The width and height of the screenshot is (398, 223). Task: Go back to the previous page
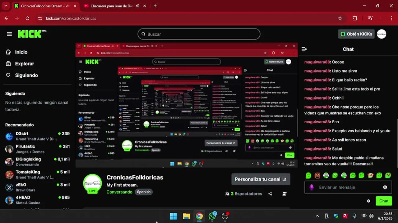pyautogui.click(x=7, y=18)
